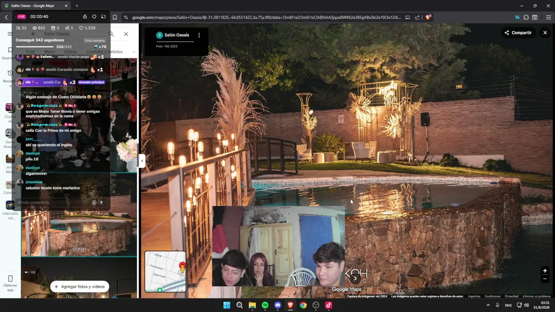Image resolution: width=555 pixels, height=312 pixels.
Task: Open Discord from the taskbar
Action: pos(278,305)
